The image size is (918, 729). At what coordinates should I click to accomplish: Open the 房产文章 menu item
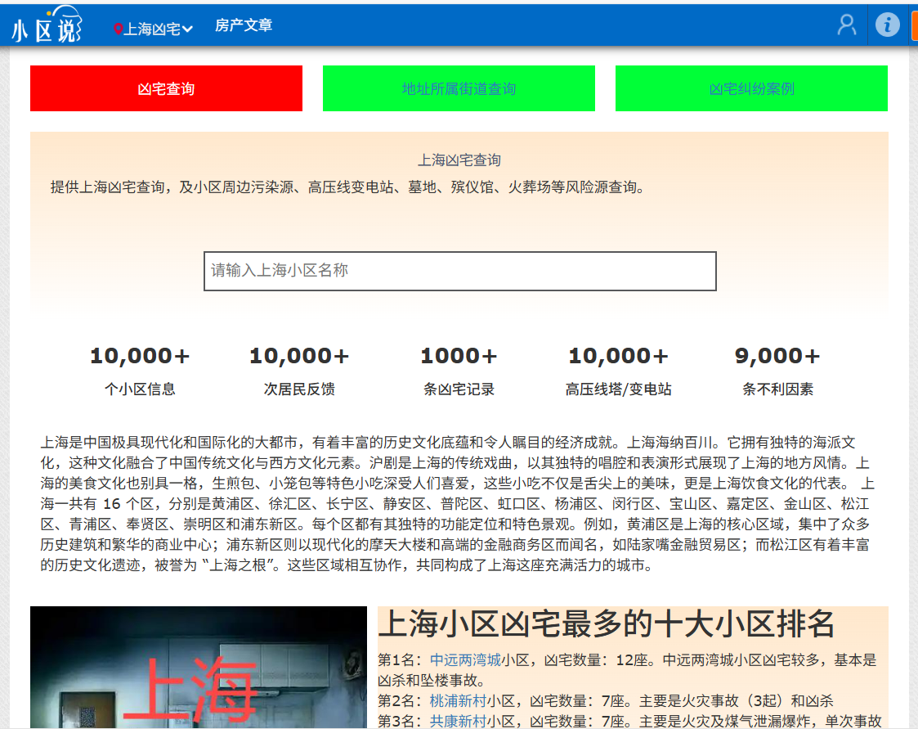pyautogui.click(x=244, y=25)
